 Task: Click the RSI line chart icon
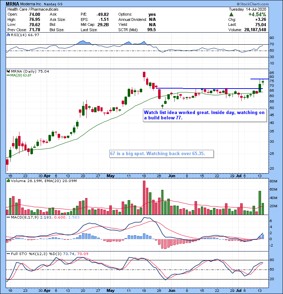click(x=8, y=35)
